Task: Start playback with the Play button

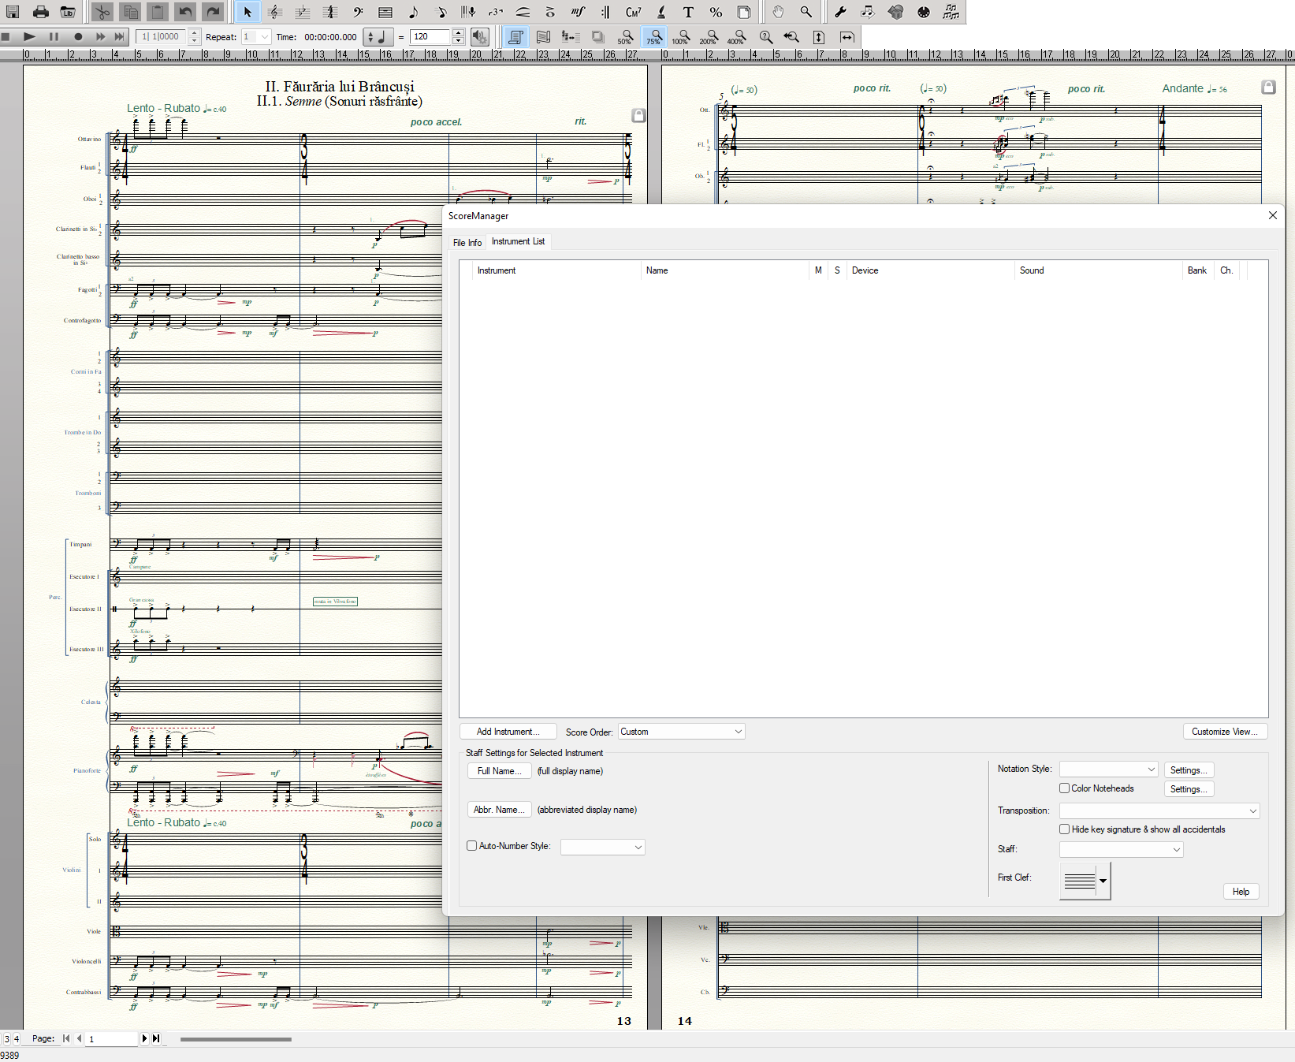Action: tap(29, 36)
